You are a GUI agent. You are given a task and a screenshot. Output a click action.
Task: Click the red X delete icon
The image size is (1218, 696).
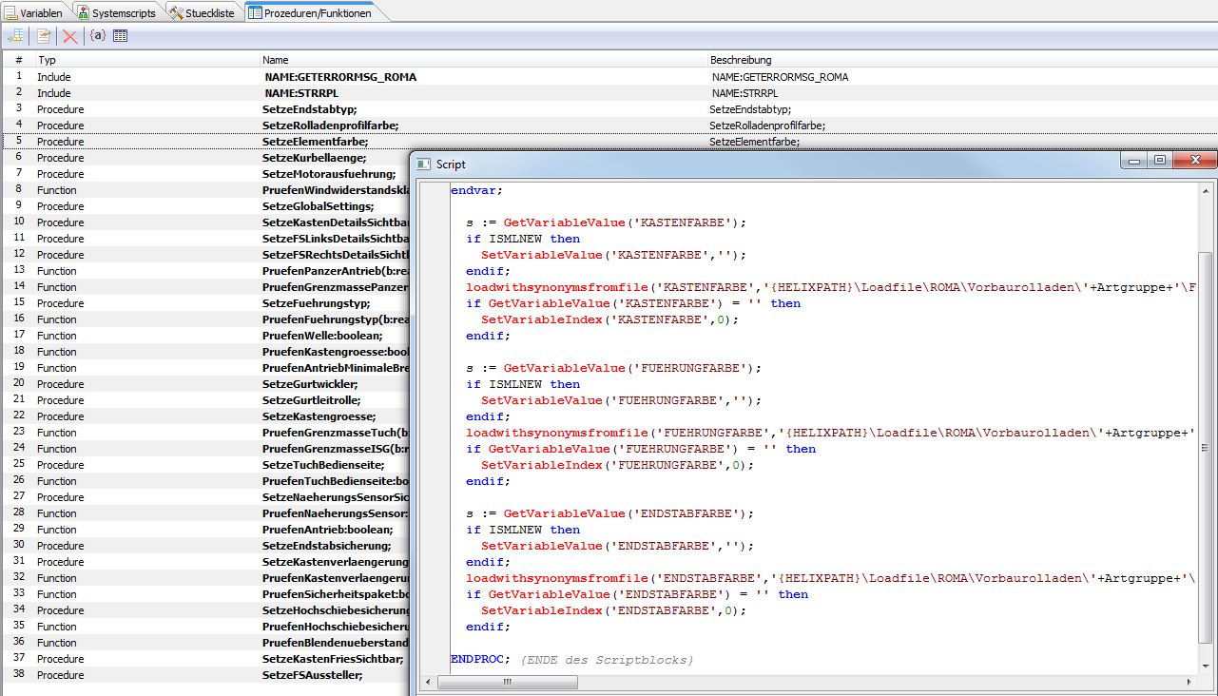coord(69,36)
